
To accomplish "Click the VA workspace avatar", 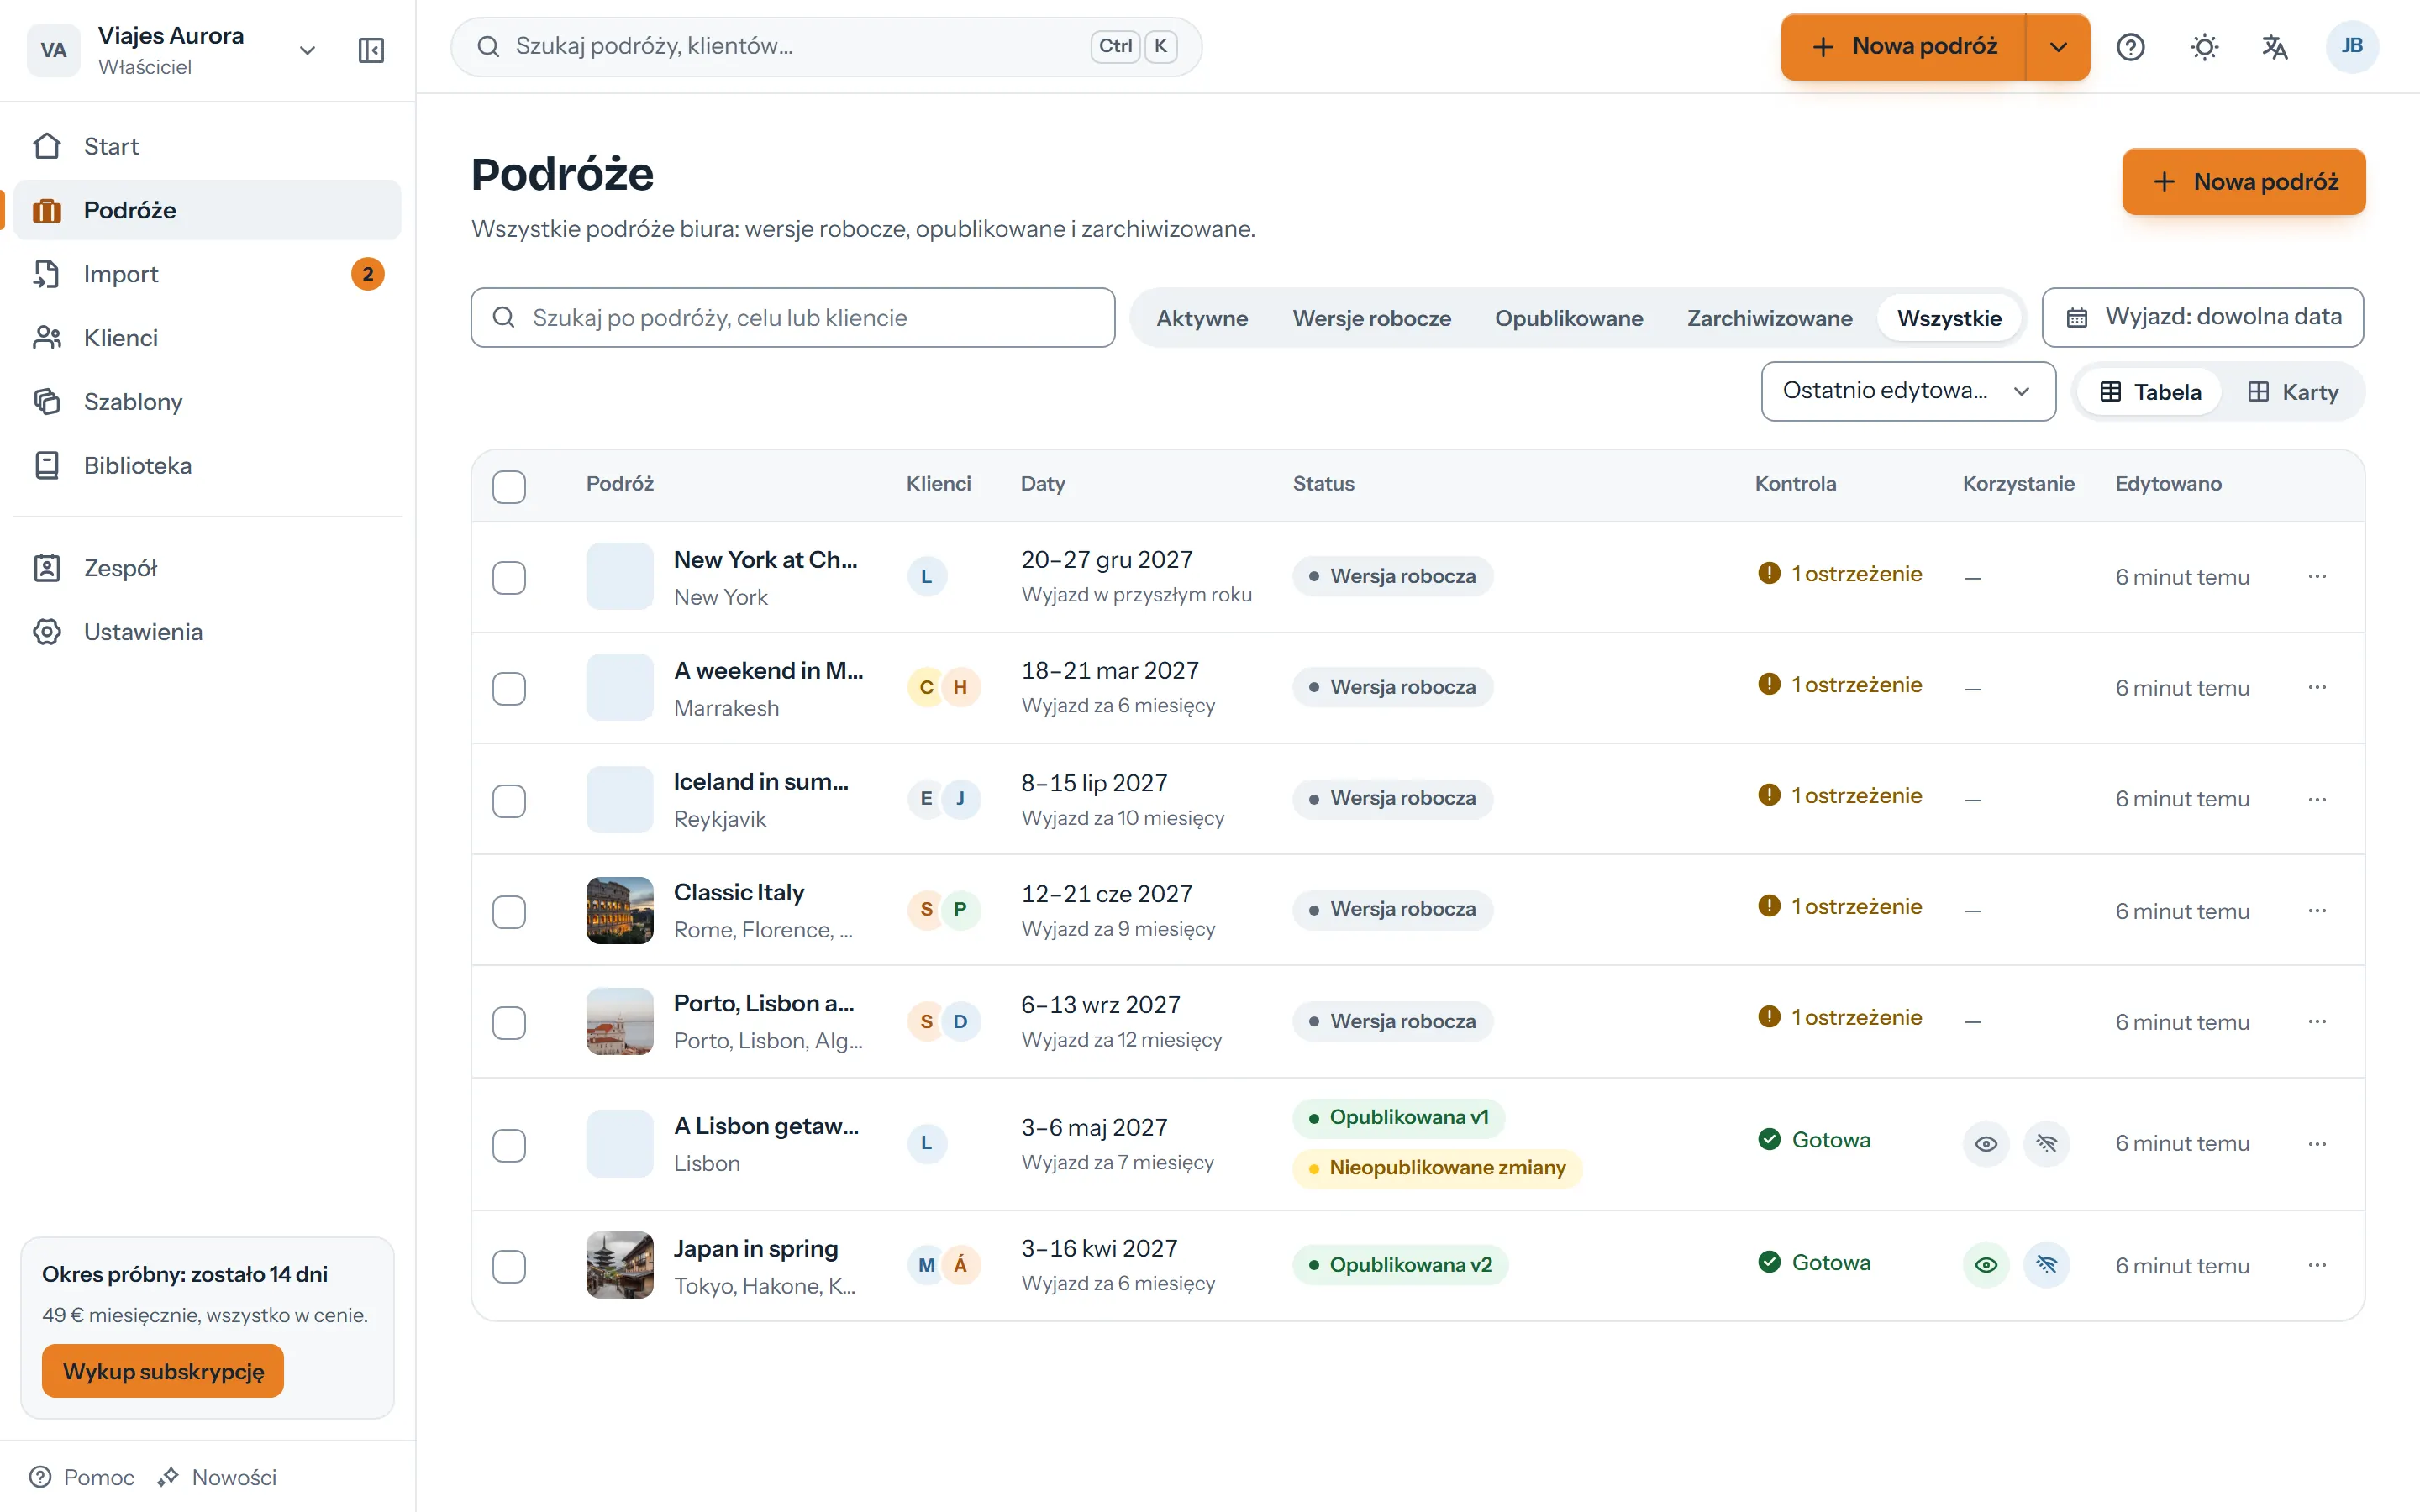I will pos(54,50).
